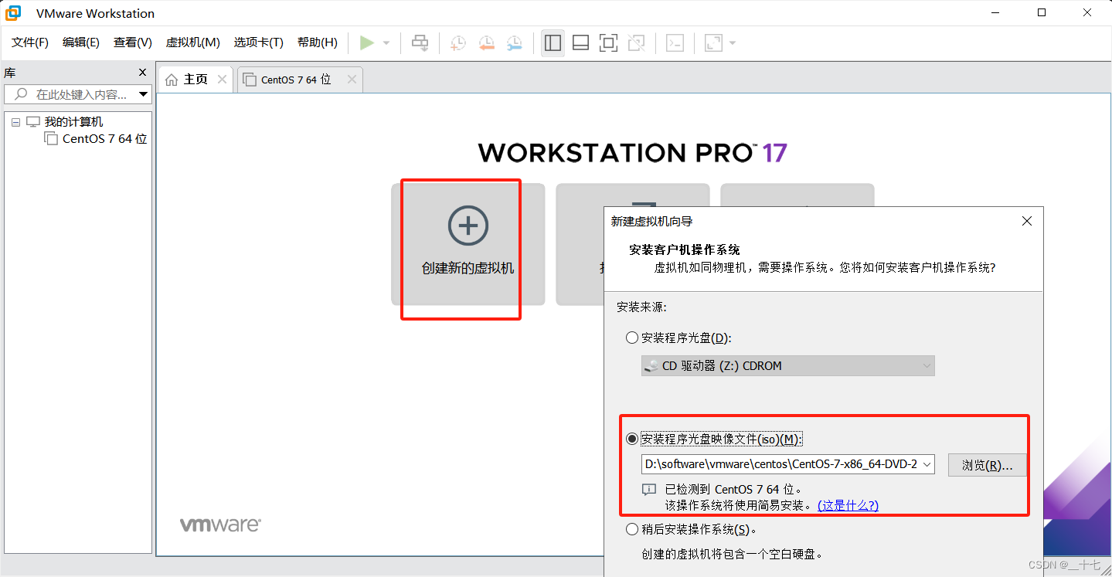Open the CD 驱动器 (Z:) CDROM dropdown
Viewport: 1112px width, 577px height.
point(788,366)
